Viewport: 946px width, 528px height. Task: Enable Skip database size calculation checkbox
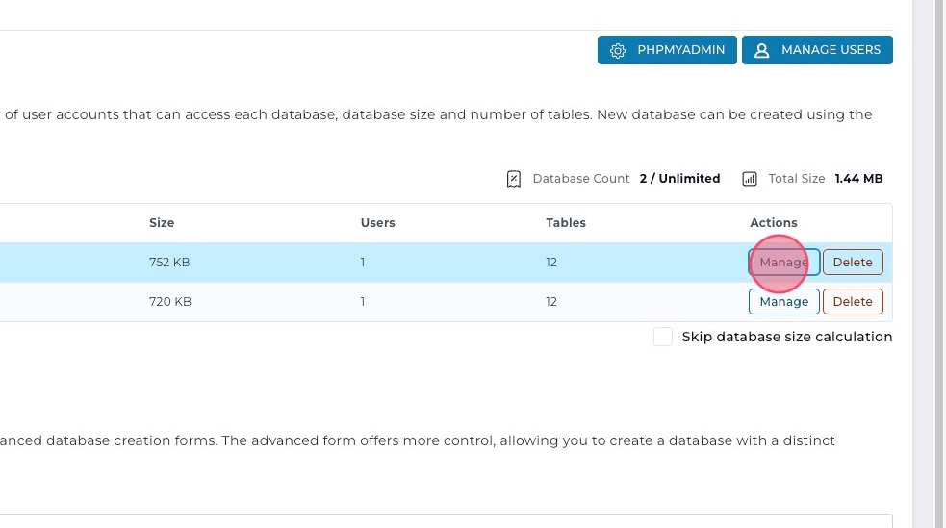coord(663,337)
